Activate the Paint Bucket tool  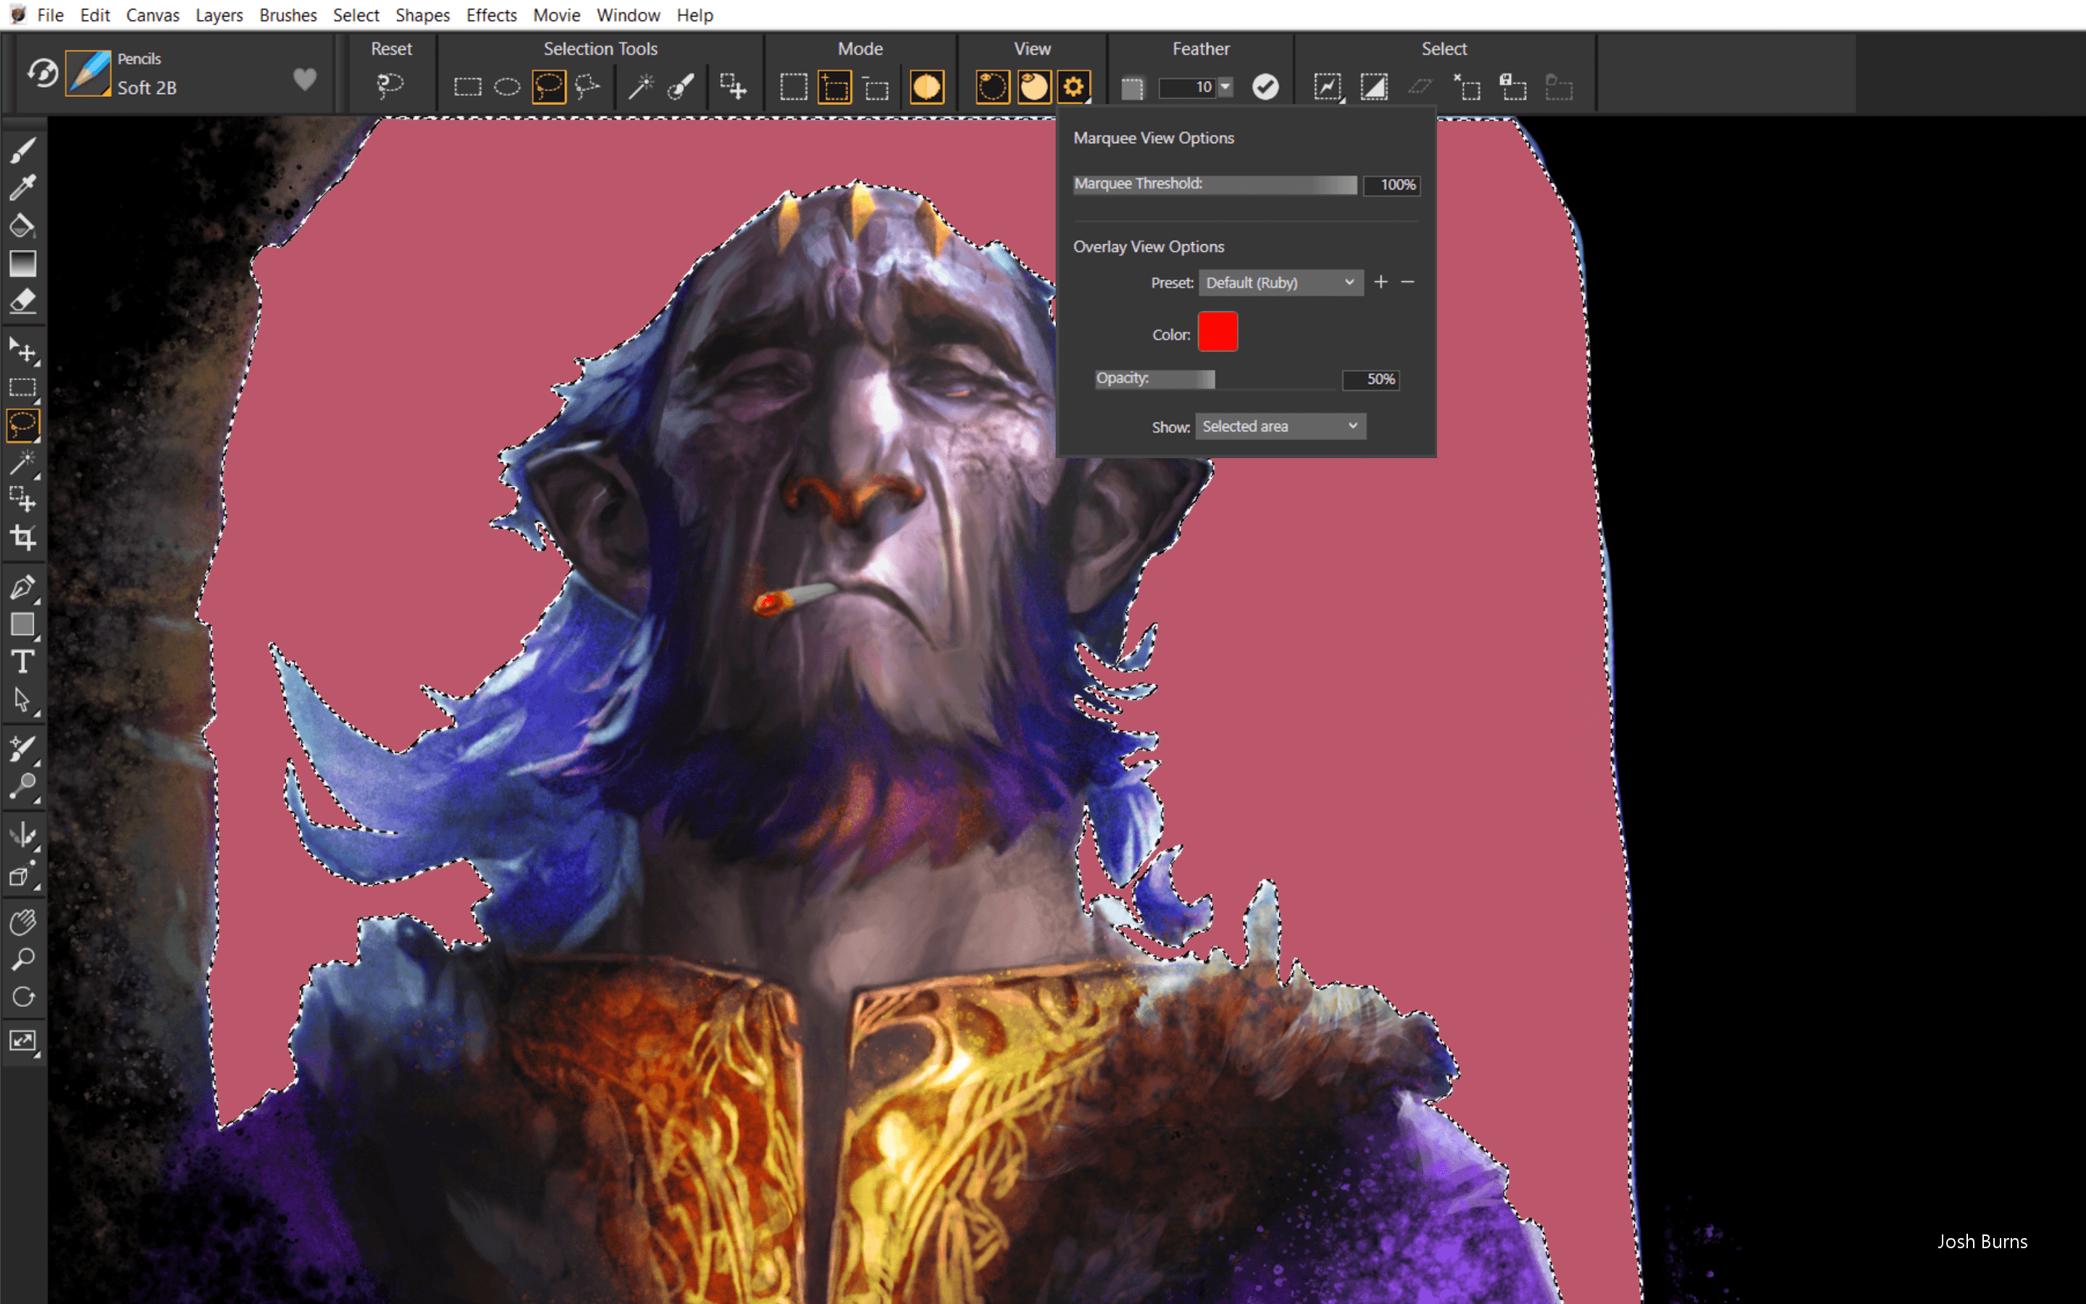pos(23,226)
